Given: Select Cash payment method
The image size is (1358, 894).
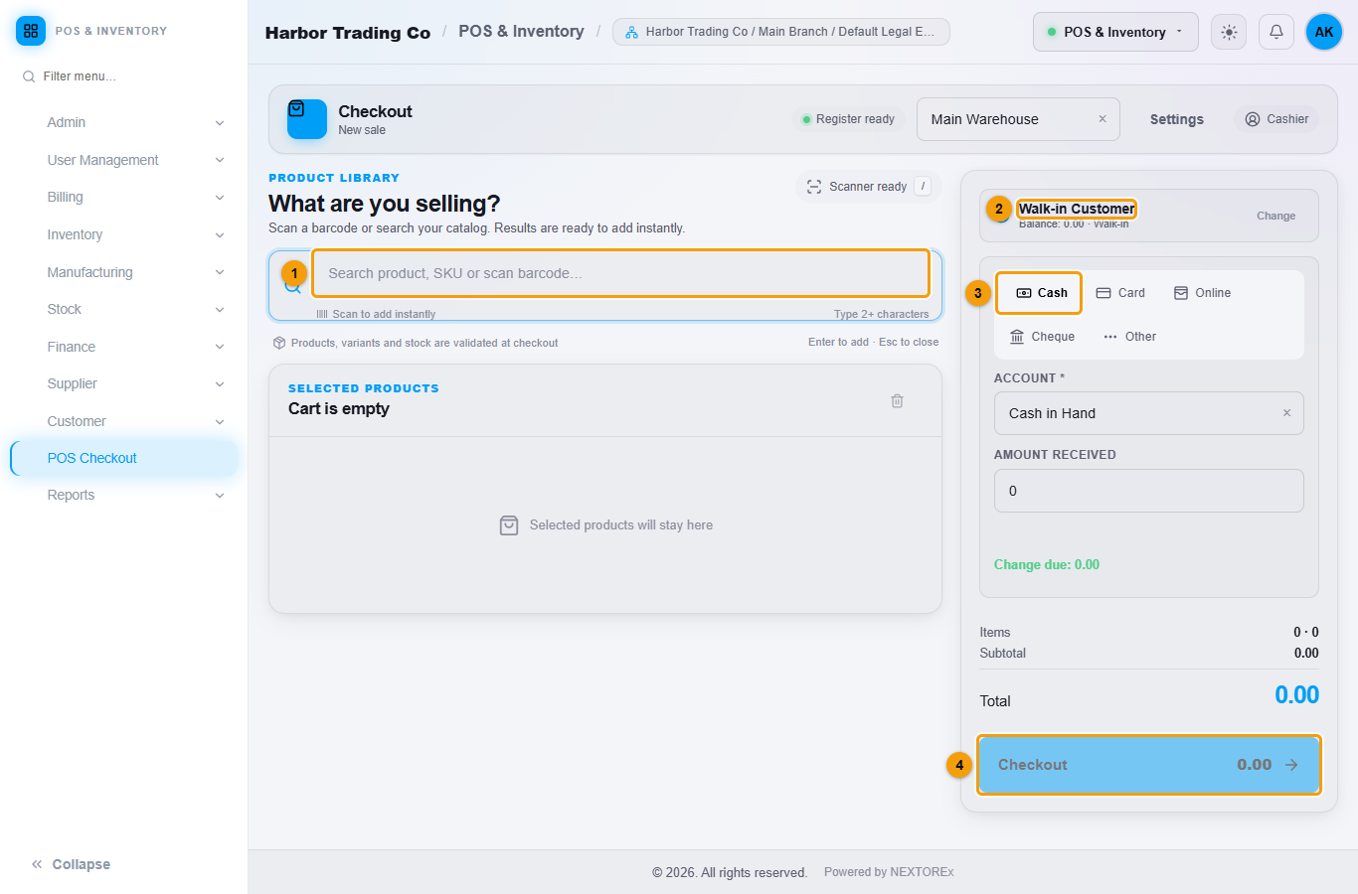Looking at the screenshot, I should tap(1039, 293).
